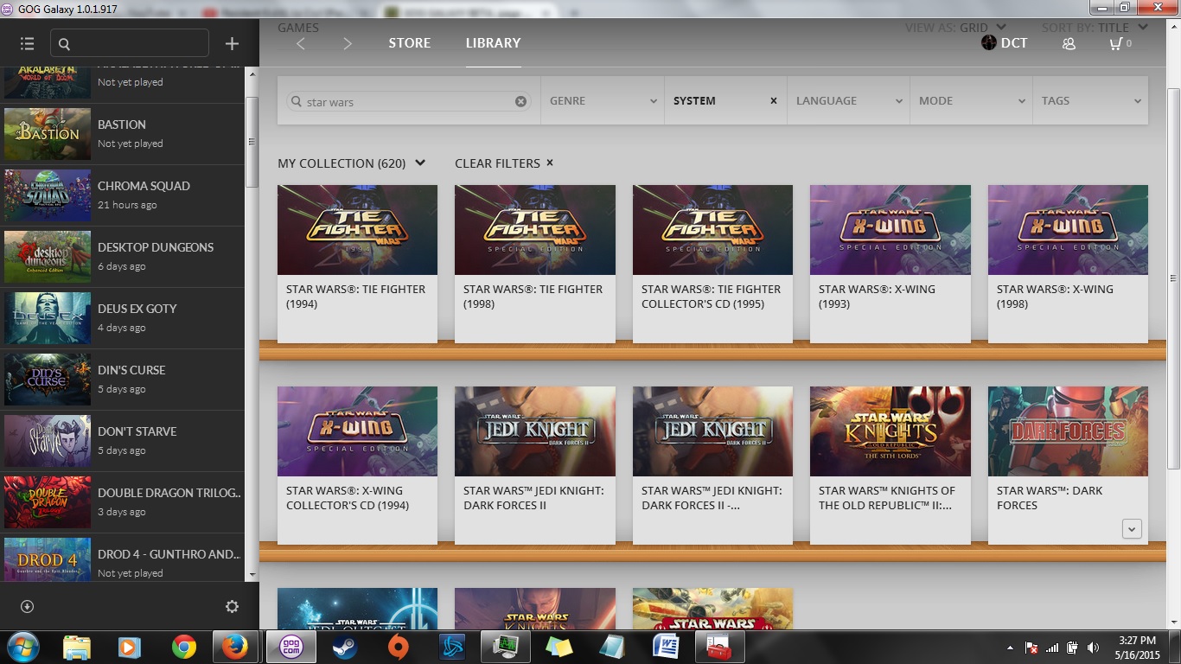Go back with the left arrow
This screenshot has height=664, width=1181.
(x=301, y=43)
